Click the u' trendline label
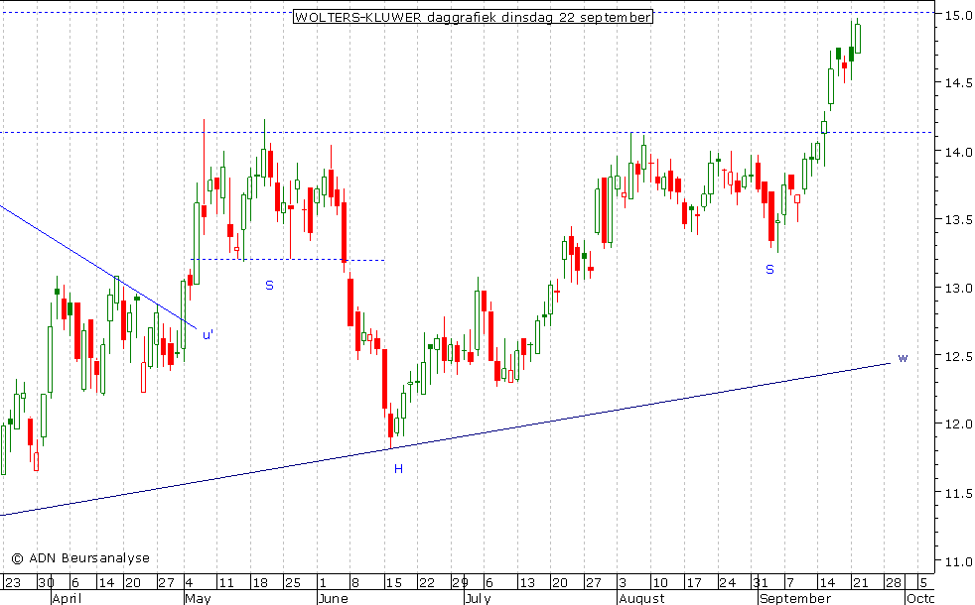975x605 pixels. [208, 335]
